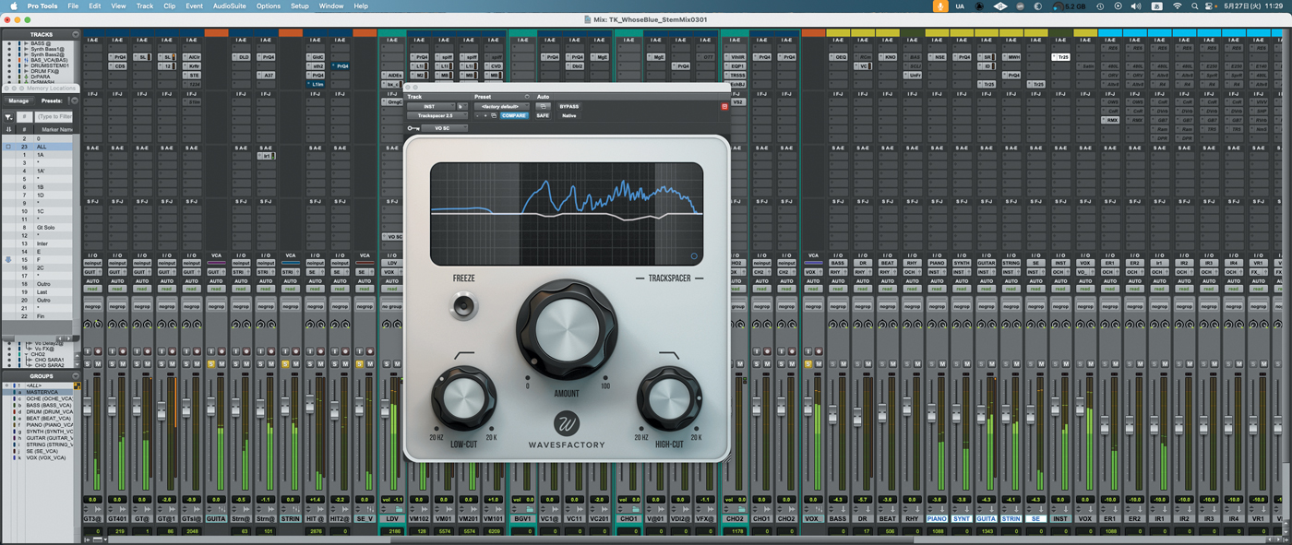Click the Memory Locations filter icon

coord(8,117)
